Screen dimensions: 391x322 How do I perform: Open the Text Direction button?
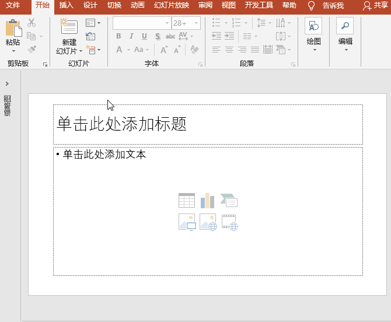click(281, 23)
